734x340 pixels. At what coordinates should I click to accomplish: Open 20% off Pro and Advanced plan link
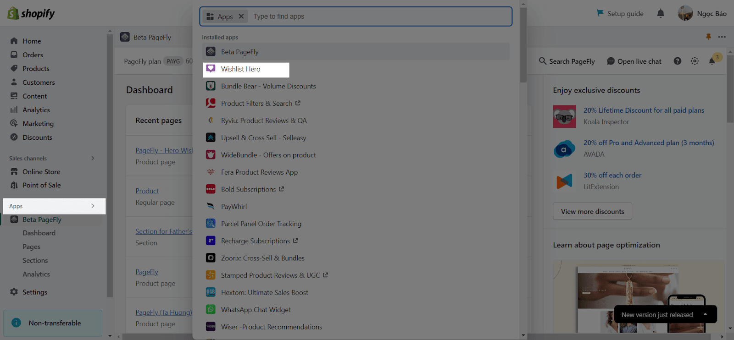point(649,143)
